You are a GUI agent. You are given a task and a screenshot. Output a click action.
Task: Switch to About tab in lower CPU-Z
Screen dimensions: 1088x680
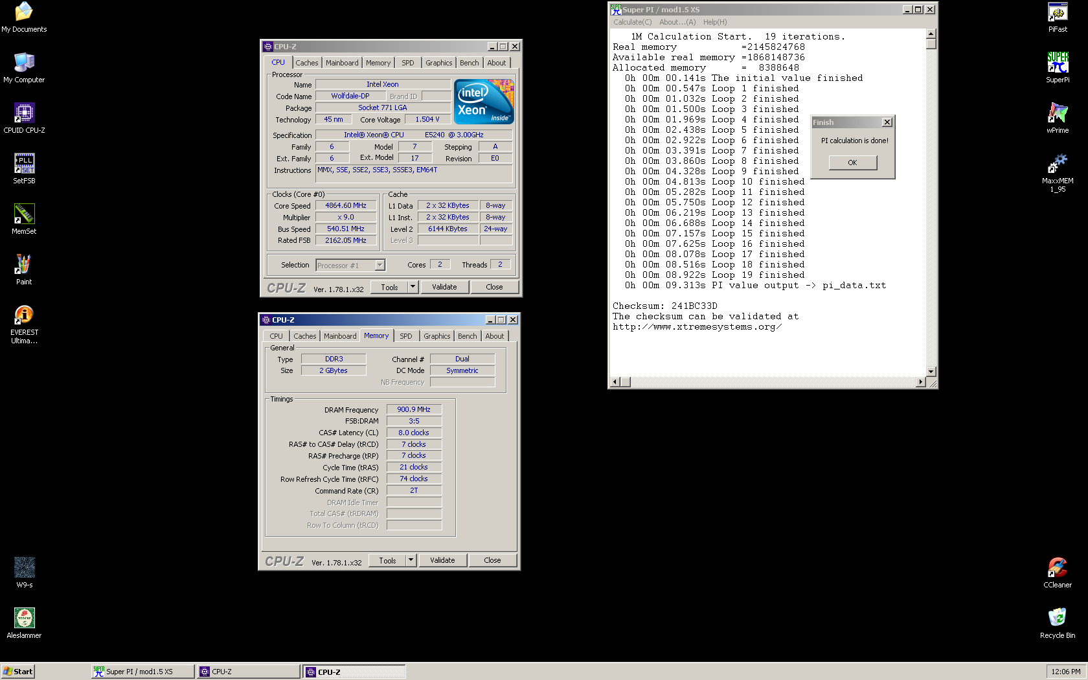[x=495, y=336]
